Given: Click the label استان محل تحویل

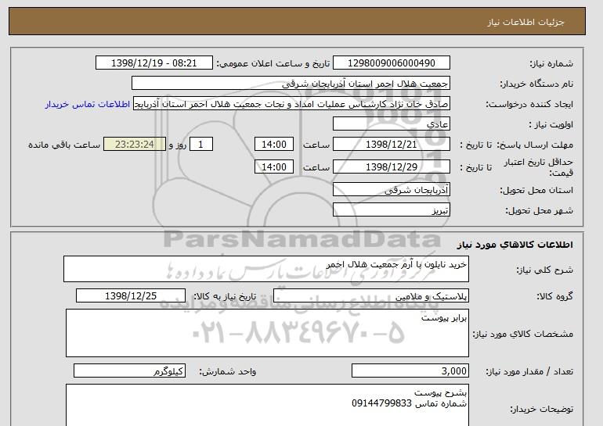Looking at the screenshot, I should pos(536,190).
